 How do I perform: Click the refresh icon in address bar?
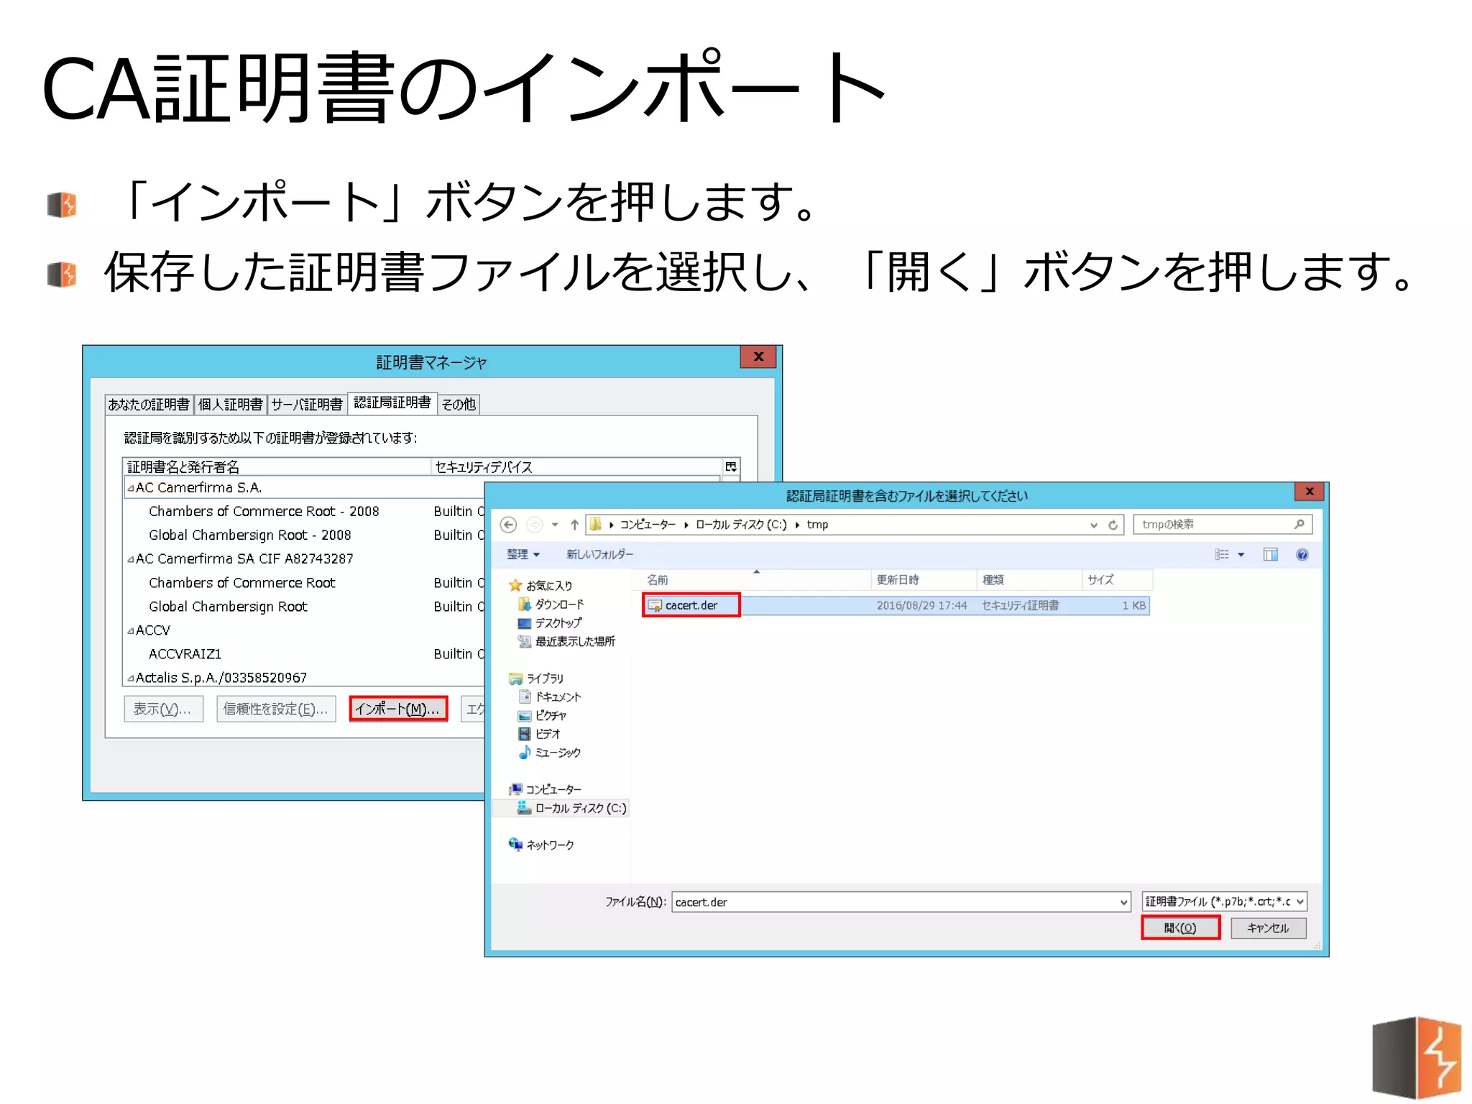coord(1113,525)
